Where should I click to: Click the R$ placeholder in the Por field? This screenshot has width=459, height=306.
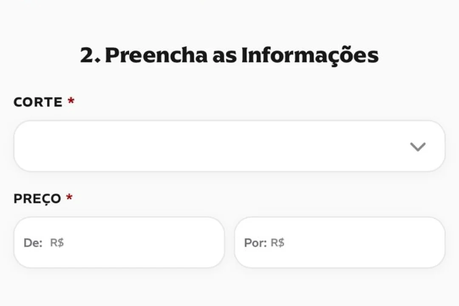click(278, 242)
